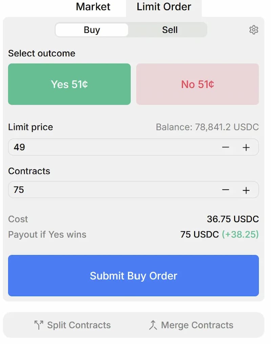271x344 pixels.
Task: Click the USDC balance display
Action: 207,127
